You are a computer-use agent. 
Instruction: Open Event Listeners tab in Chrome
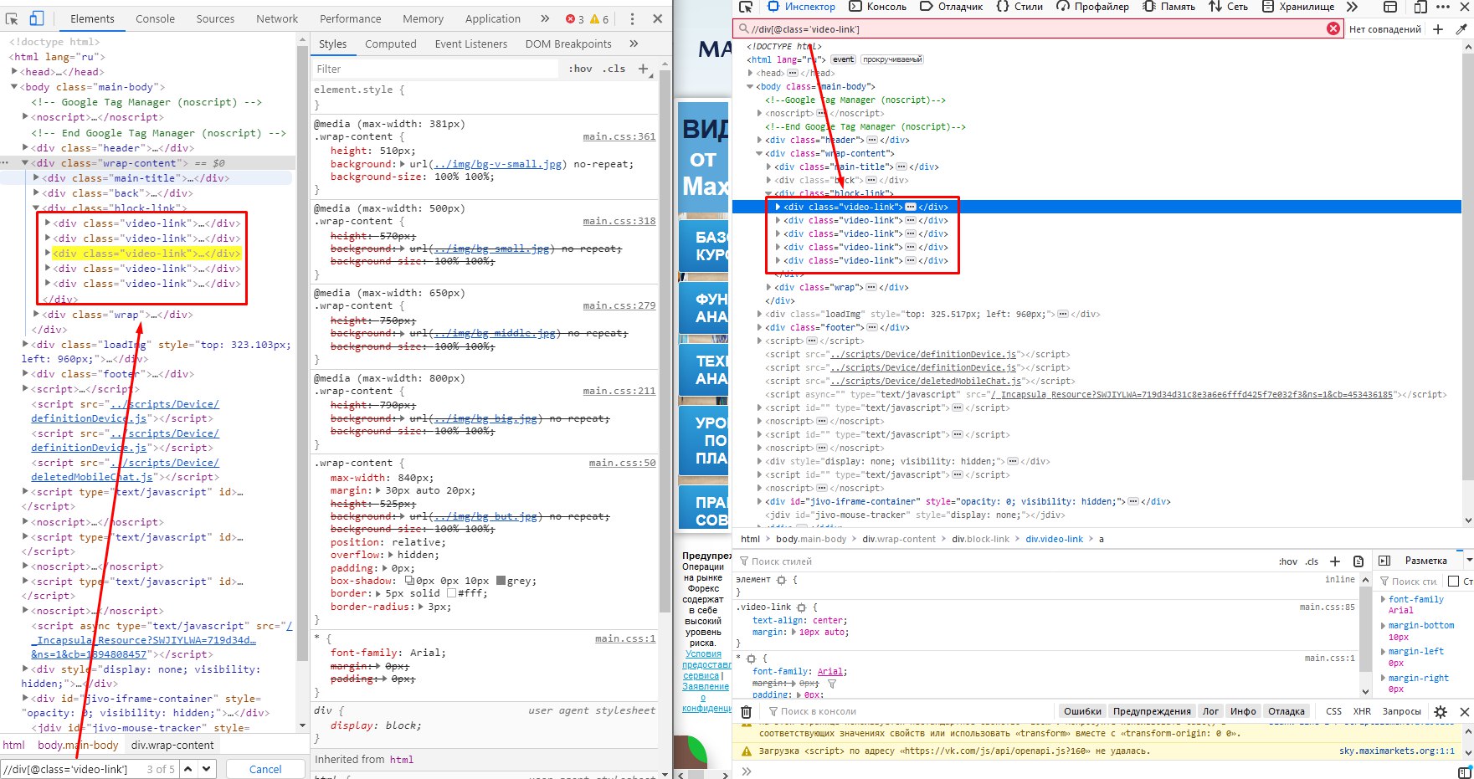pyautogui.click(x=471, y=44)
